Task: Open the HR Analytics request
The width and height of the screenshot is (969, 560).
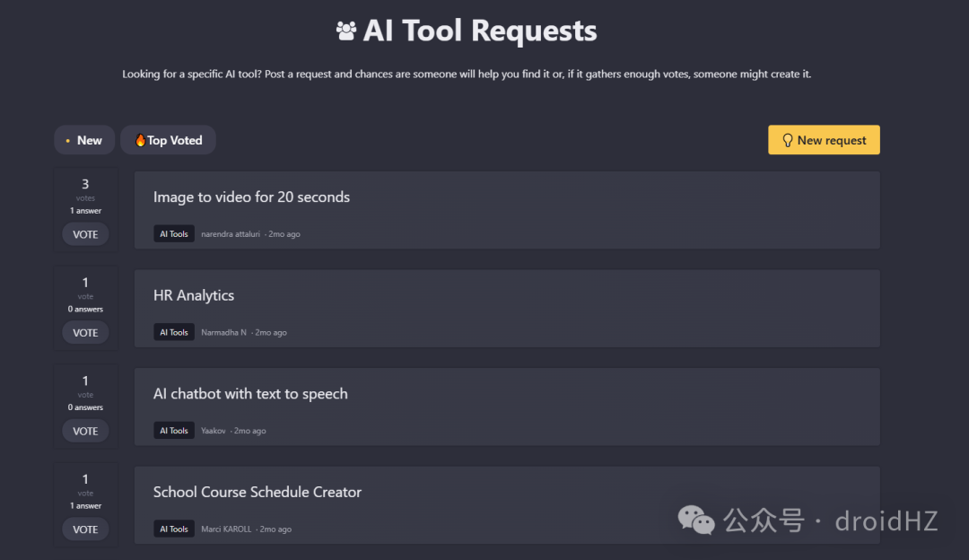Action: click(194, 295)
